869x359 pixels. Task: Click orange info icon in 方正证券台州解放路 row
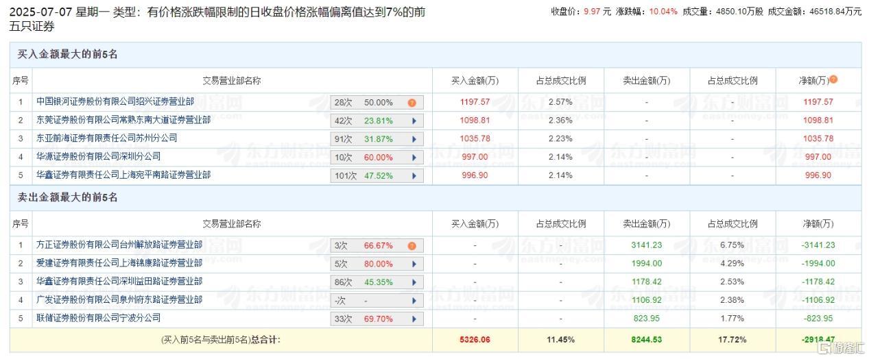(x=412, y=246)
